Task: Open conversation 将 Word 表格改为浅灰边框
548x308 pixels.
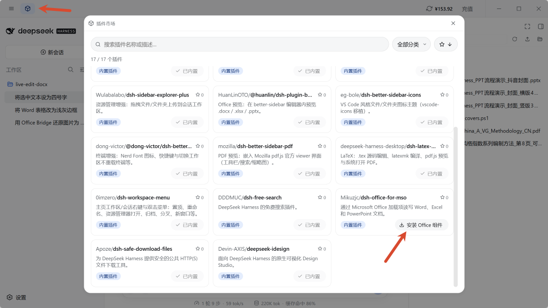Action: coord(46,110)
